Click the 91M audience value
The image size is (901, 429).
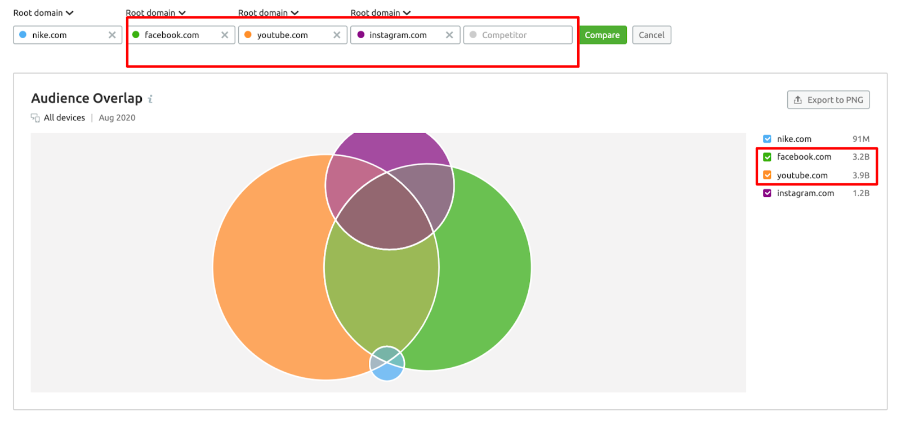point(861,139)
